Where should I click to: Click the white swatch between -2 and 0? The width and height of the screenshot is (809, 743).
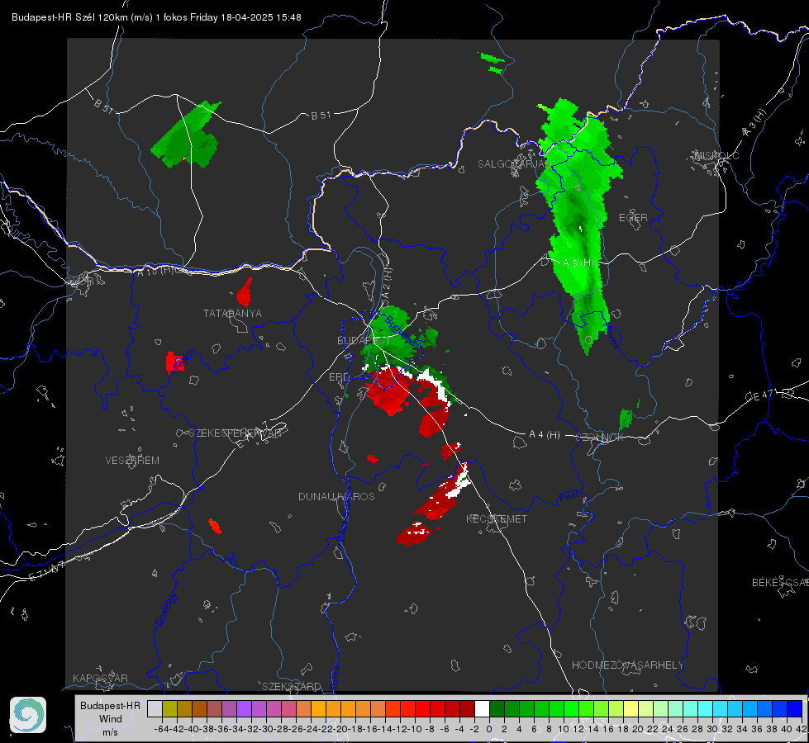tap(482, 708)
